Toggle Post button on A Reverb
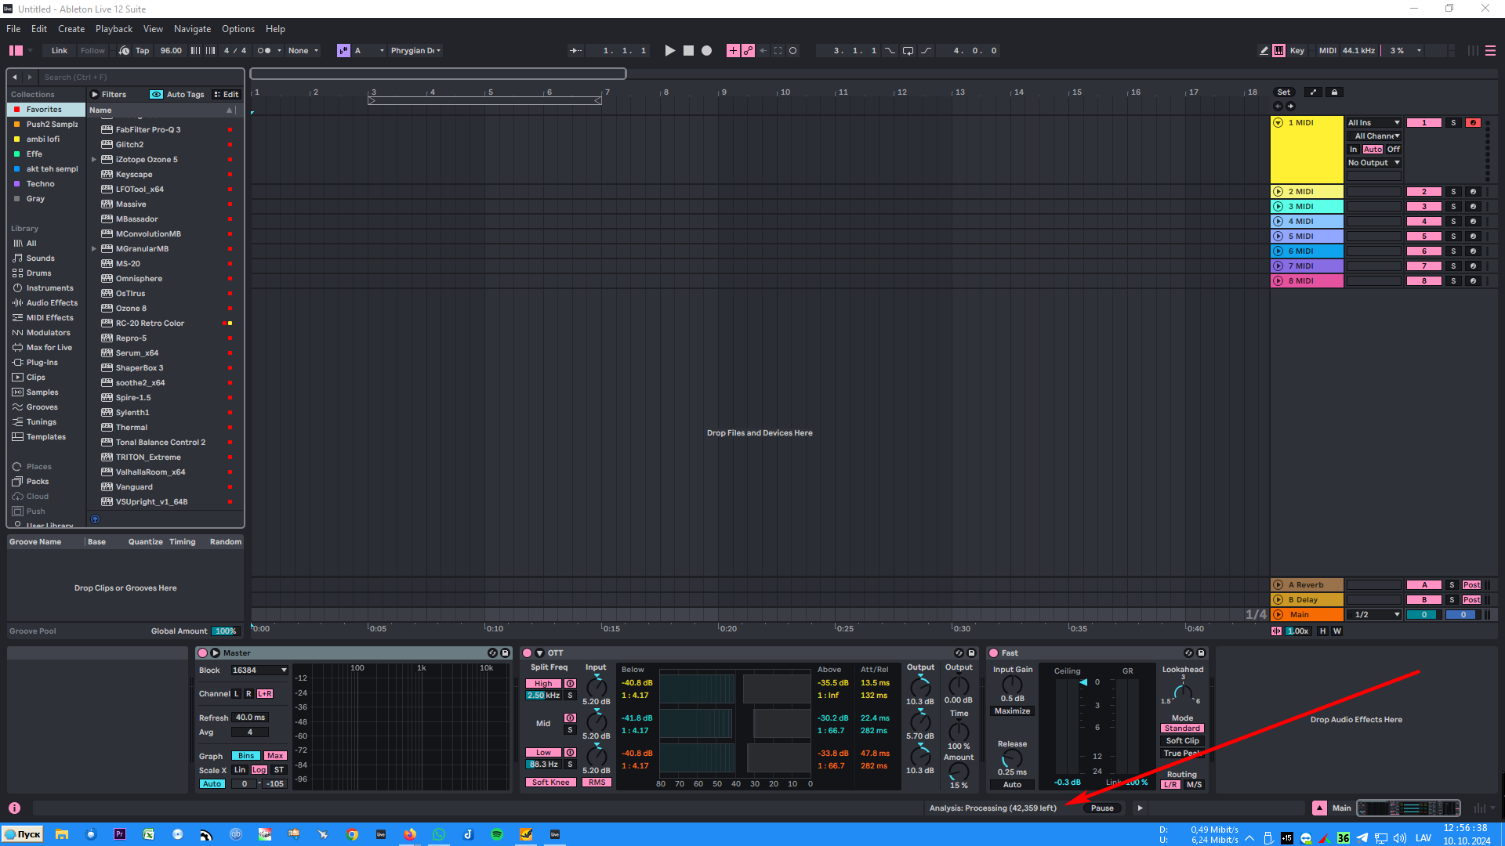 point(1471,585)
